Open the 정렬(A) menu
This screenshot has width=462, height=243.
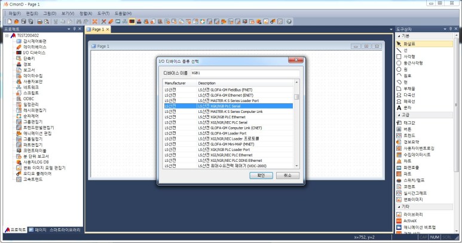coord(85,14)
